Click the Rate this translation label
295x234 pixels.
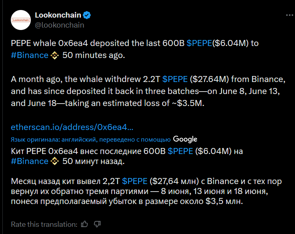tap(44, 224)
